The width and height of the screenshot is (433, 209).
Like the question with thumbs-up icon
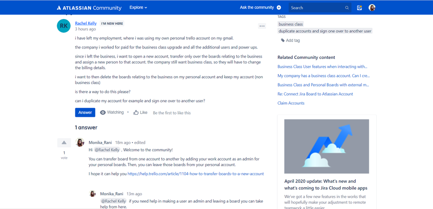[x=136, y=113]
